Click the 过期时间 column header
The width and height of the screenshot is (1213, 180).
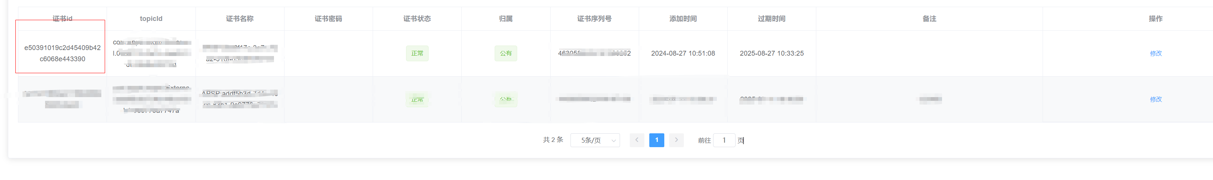coord(771,19)
